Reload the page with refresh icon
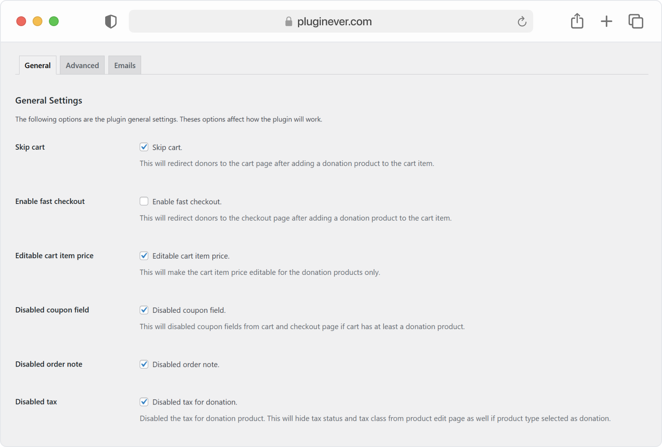The width and height of the screenshot is (662, 447). [522, 22]
